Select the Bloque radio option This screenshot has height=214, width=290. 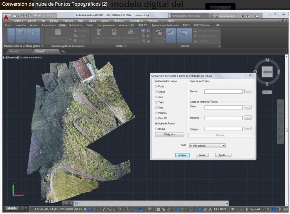157,129
